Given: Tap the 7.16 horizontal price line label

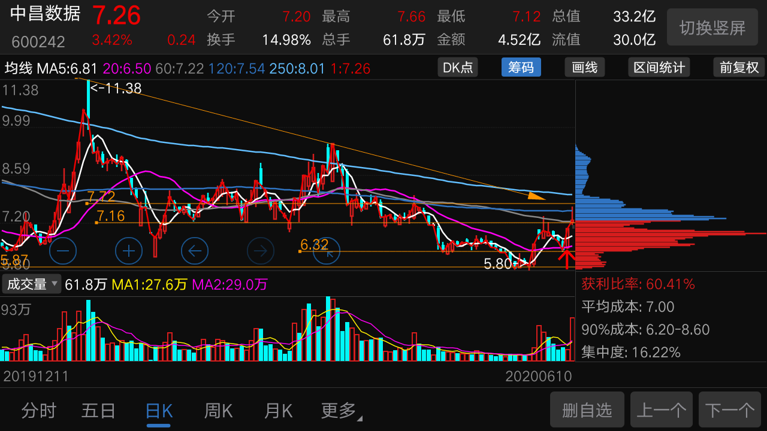Looking at the screenshot, I should point(111,216).
